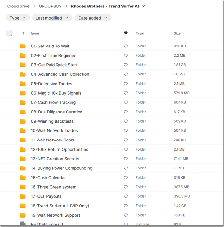
Task: Mark 16-Three Green system as favorite
Action: pos(126,187)
